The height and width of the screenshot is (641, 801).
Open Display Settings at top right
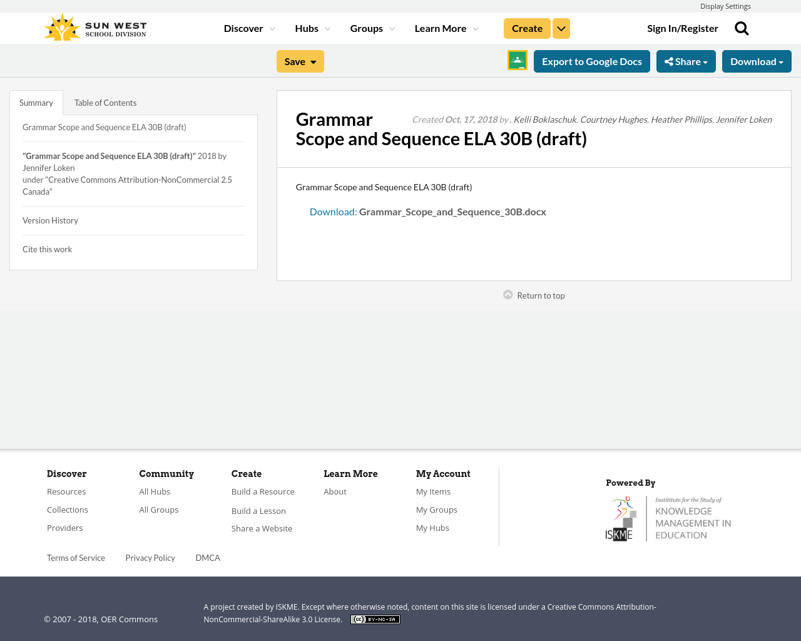[x=725, y=6]
